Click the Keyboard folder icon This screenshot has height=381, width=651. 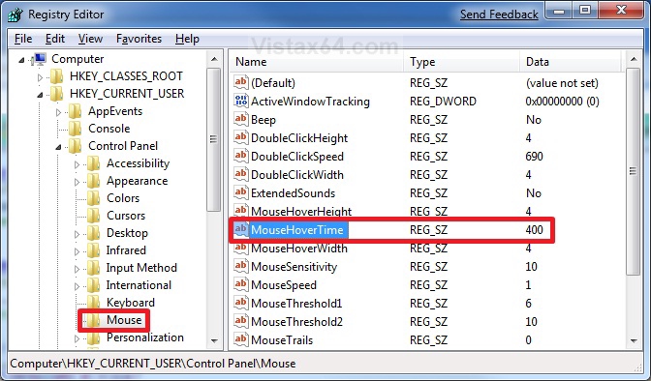tap(93, 303)
